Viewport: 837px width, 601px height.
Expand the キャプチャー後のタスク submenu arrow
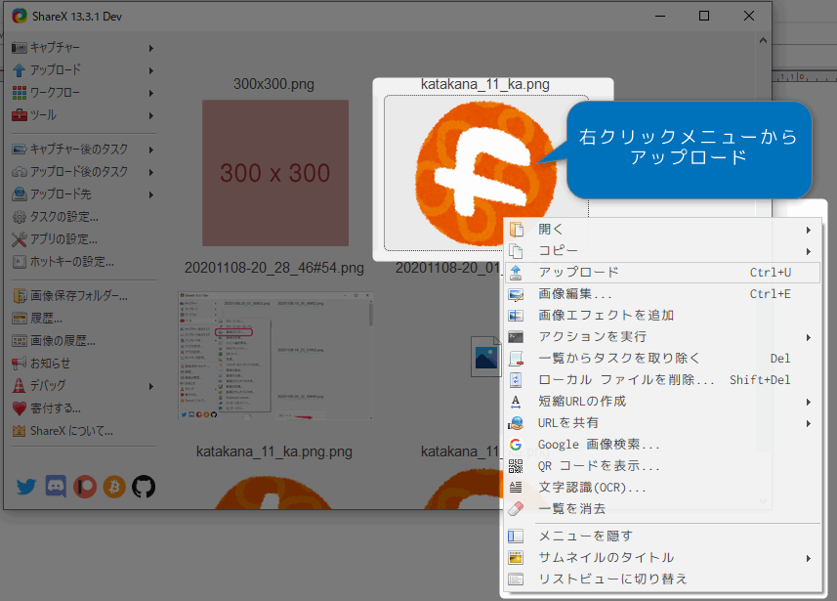pos(151,150)
